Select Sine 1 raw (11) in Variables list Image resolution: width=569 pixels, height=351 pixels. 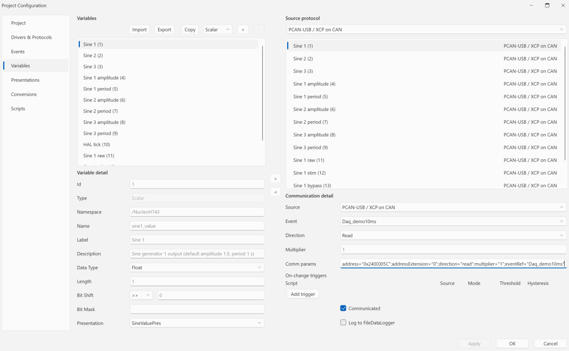click(169, 155)
